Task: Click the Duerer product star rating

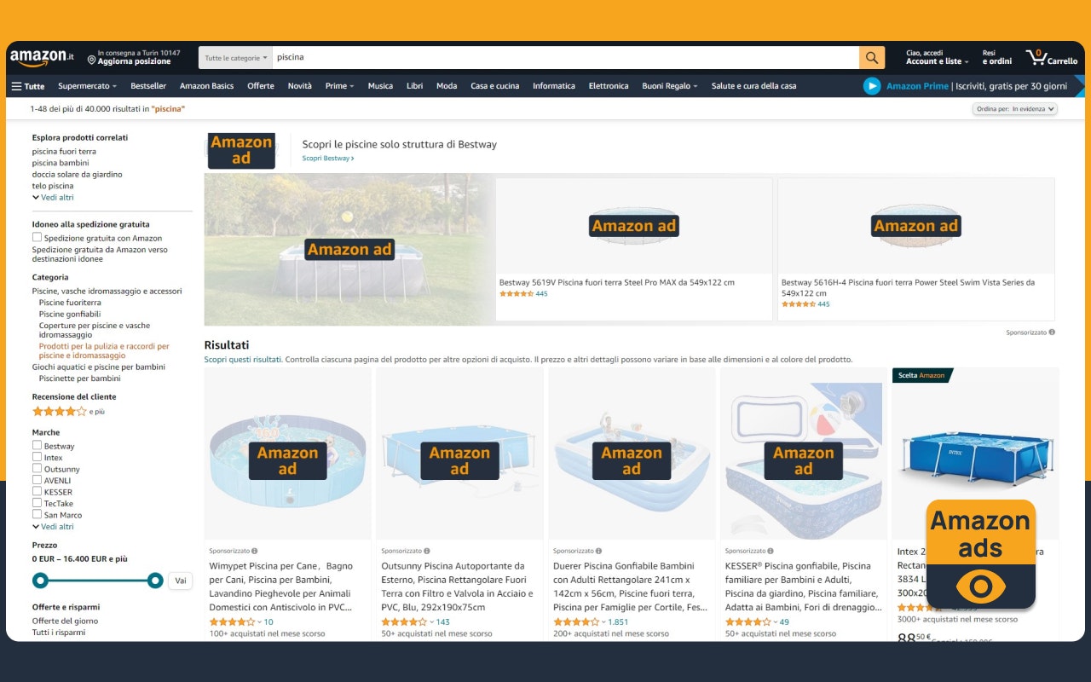Action: (575, 622)
